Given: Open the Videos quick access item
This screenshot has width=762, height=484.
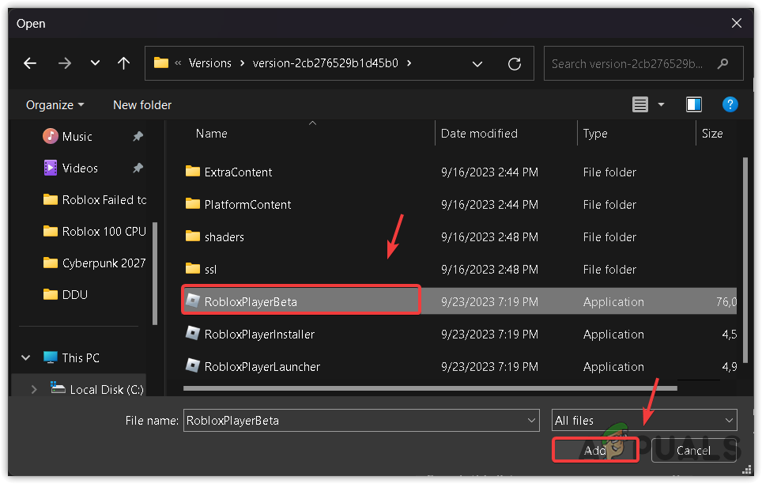Looking at the screenshot, I should pyautogui.click(x=80, y=168).
